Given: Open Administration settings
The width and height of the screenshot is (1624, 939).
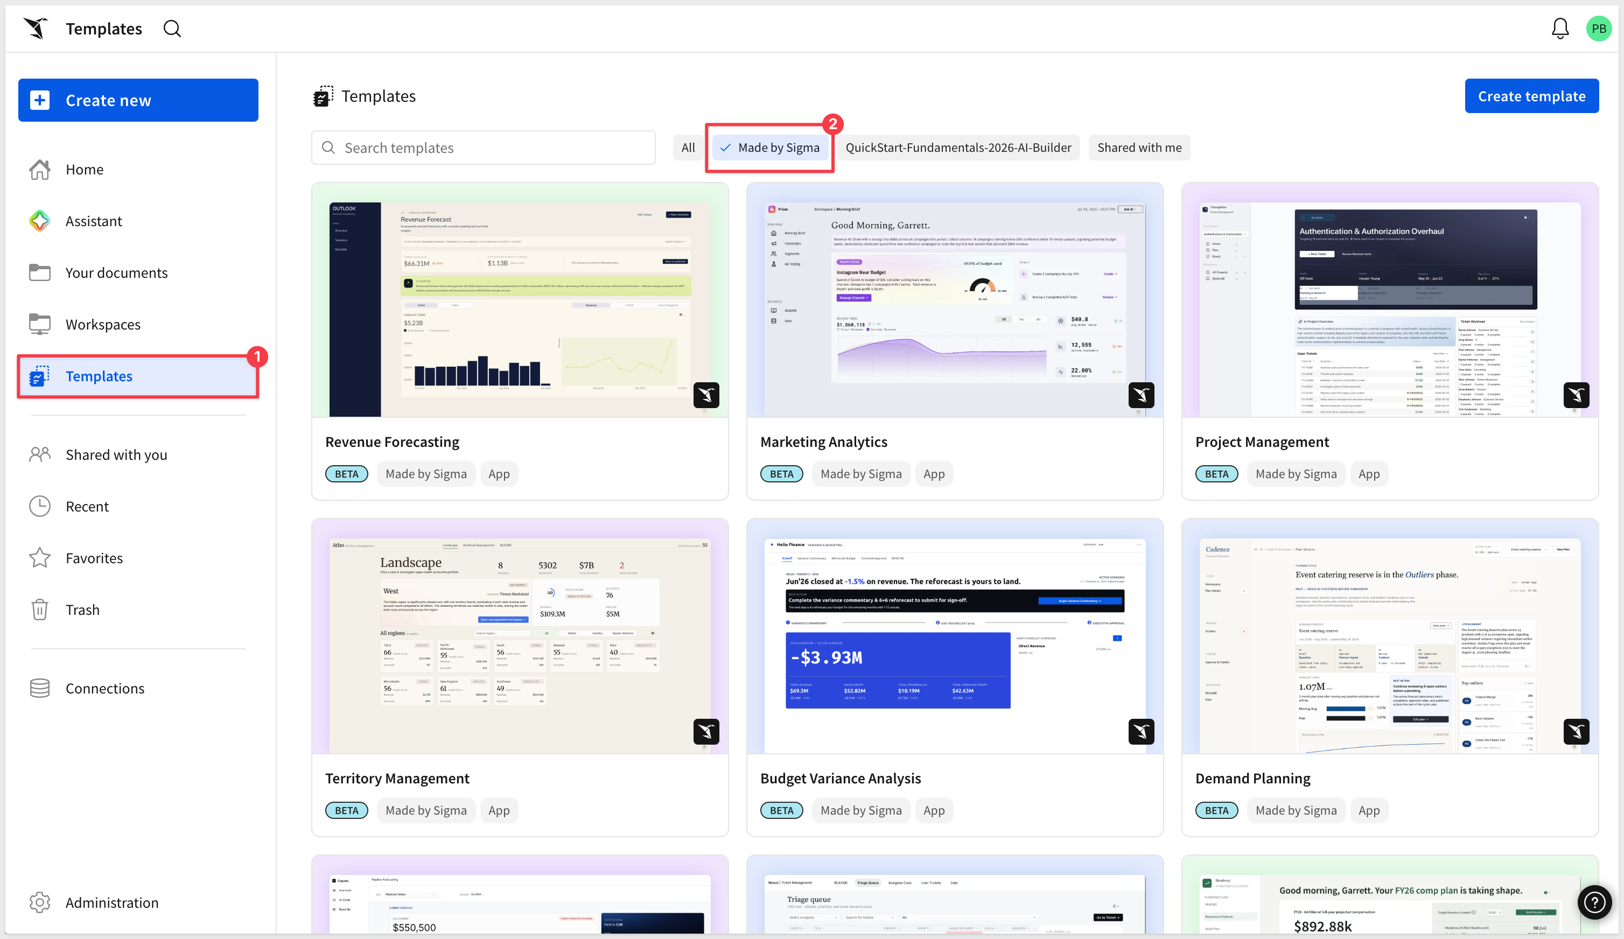Looking at the screenshot, I should click(138, 902).
